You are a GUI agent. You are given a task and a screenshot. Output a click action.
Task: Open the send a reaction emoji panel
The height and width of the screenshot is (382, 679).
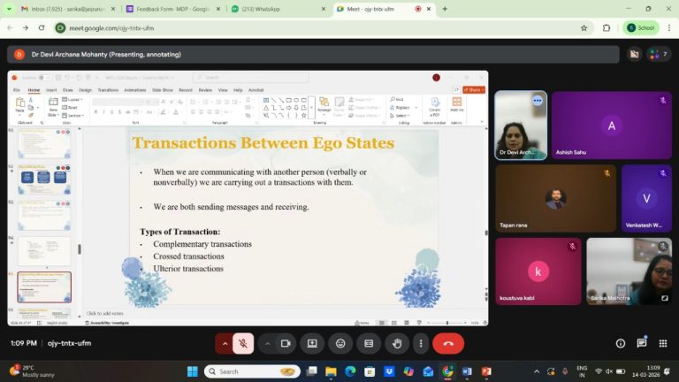click(340, 343)
